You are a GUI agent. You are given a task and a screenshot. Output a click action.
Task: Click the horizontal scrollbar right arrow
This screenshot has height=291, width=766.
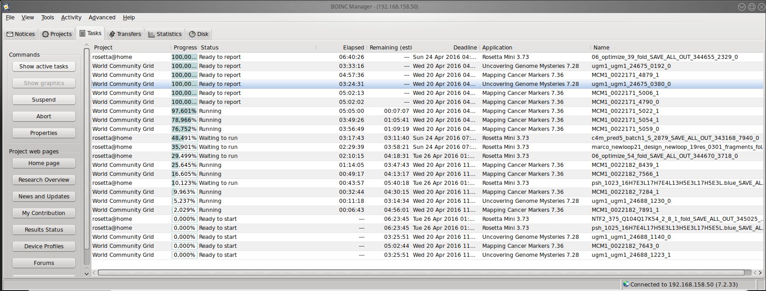click(760, 273)
